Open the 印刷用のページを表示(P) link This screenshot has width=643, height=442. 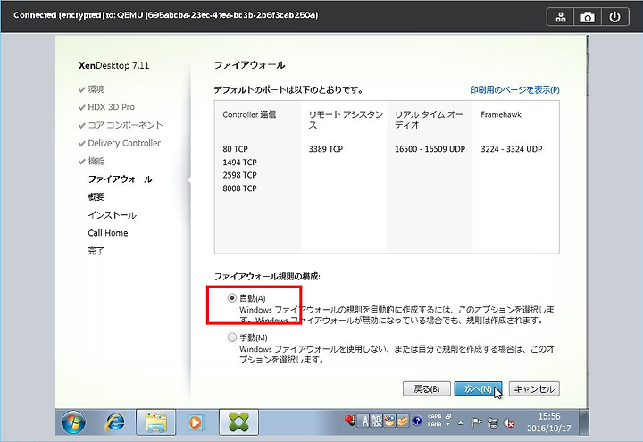point(514,89)
